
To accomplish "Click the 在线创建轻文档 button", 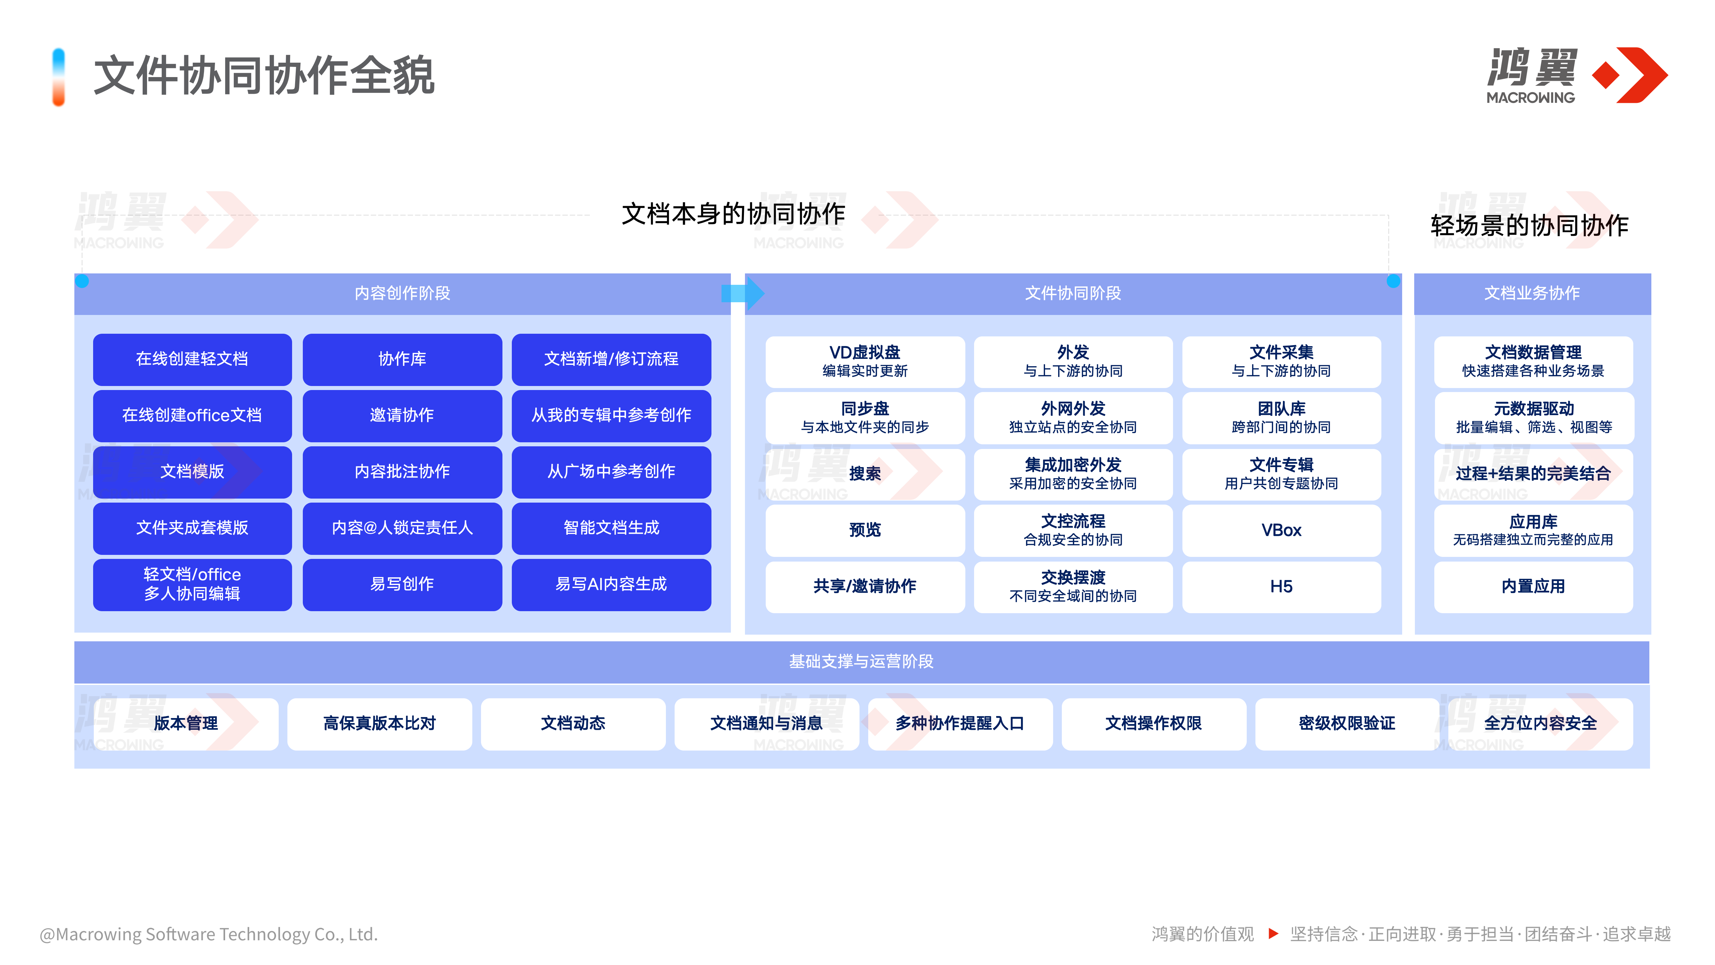I will click(192, 359).
